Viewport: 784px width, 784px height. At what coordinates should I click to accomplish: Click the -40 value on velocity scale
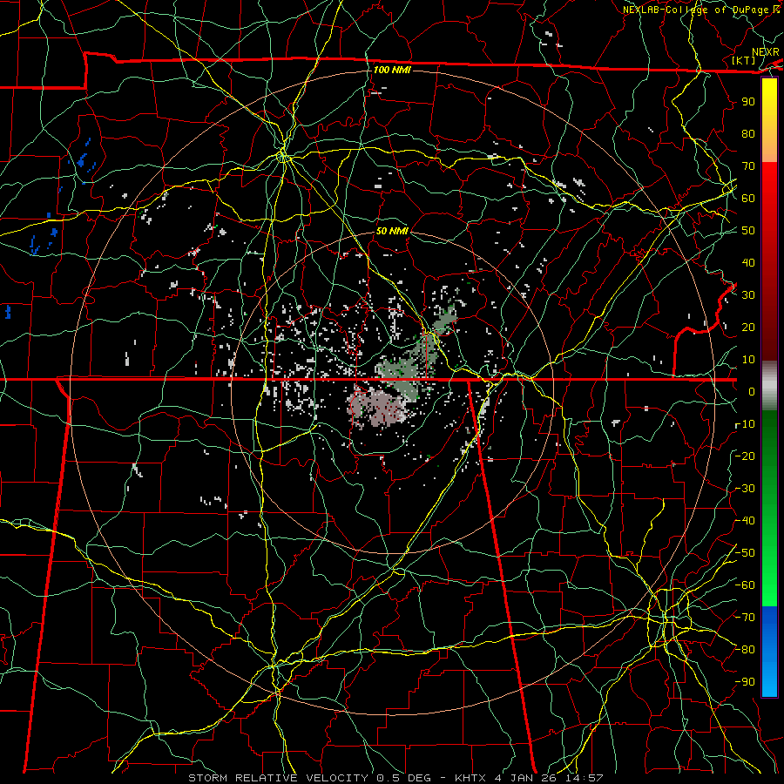(745, 521)
